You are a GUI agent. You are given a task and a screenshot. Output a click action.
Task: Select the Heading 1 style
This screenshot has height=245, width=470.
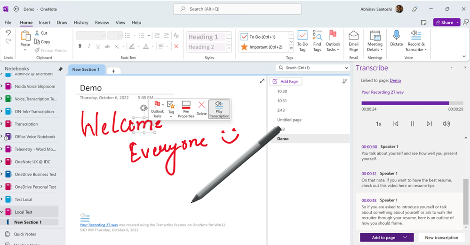207,37
